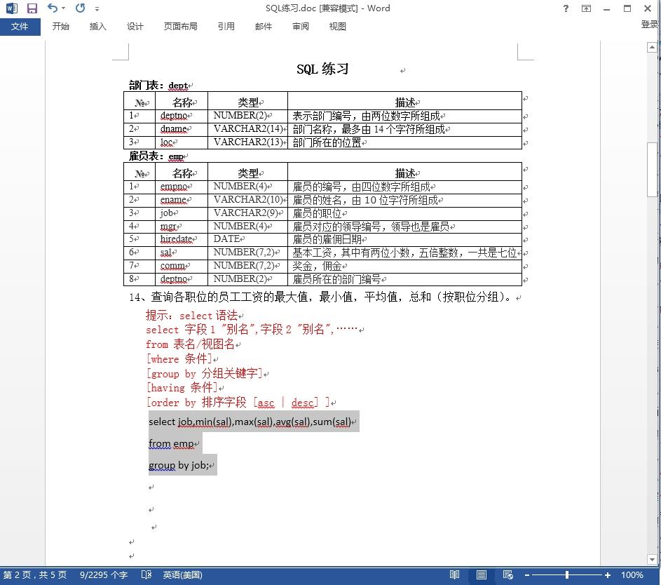This screenshot has height=585, width=661.
Task: Click the vertical scrollbar down arrow
Action: pyautogui.click(x=652, y=559)
